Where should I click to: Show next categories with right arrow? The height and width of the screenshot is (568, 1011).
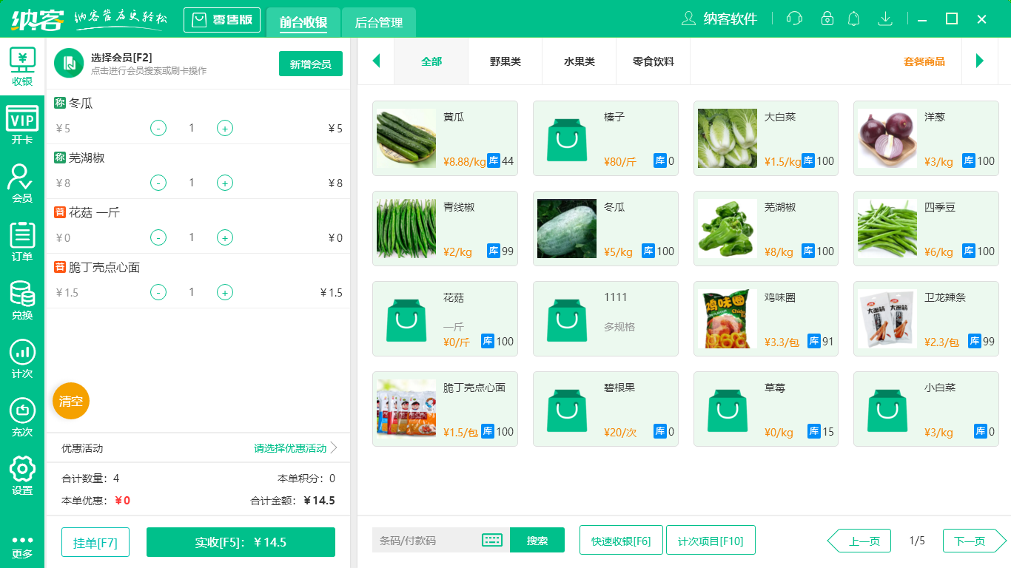pos(980,61)
